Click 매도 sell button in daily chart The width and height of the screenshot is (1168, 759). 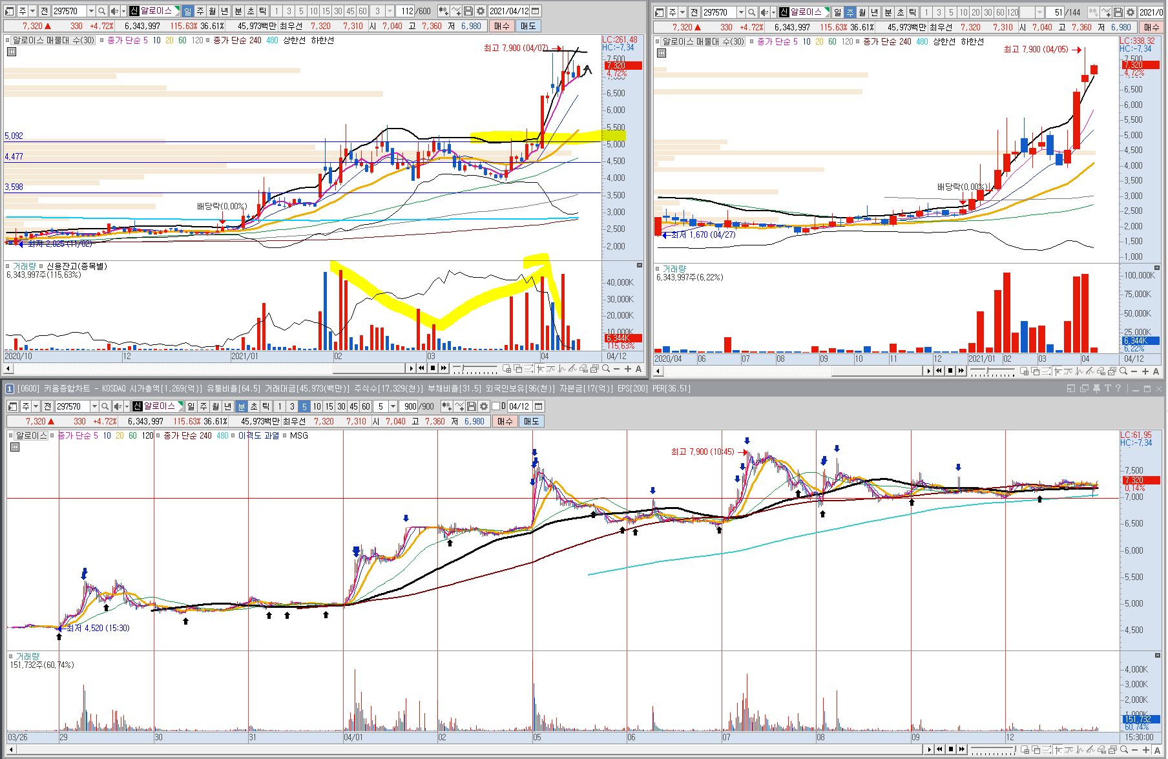[528, 26]
